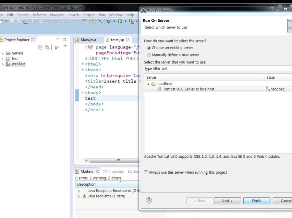Click the green Run icon

pos(120,21)
